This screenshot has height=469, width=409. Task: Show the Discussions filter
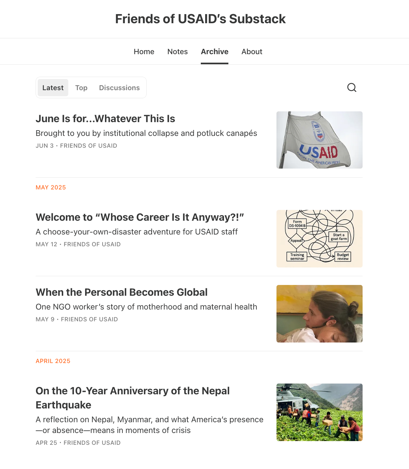pos(119,87)
